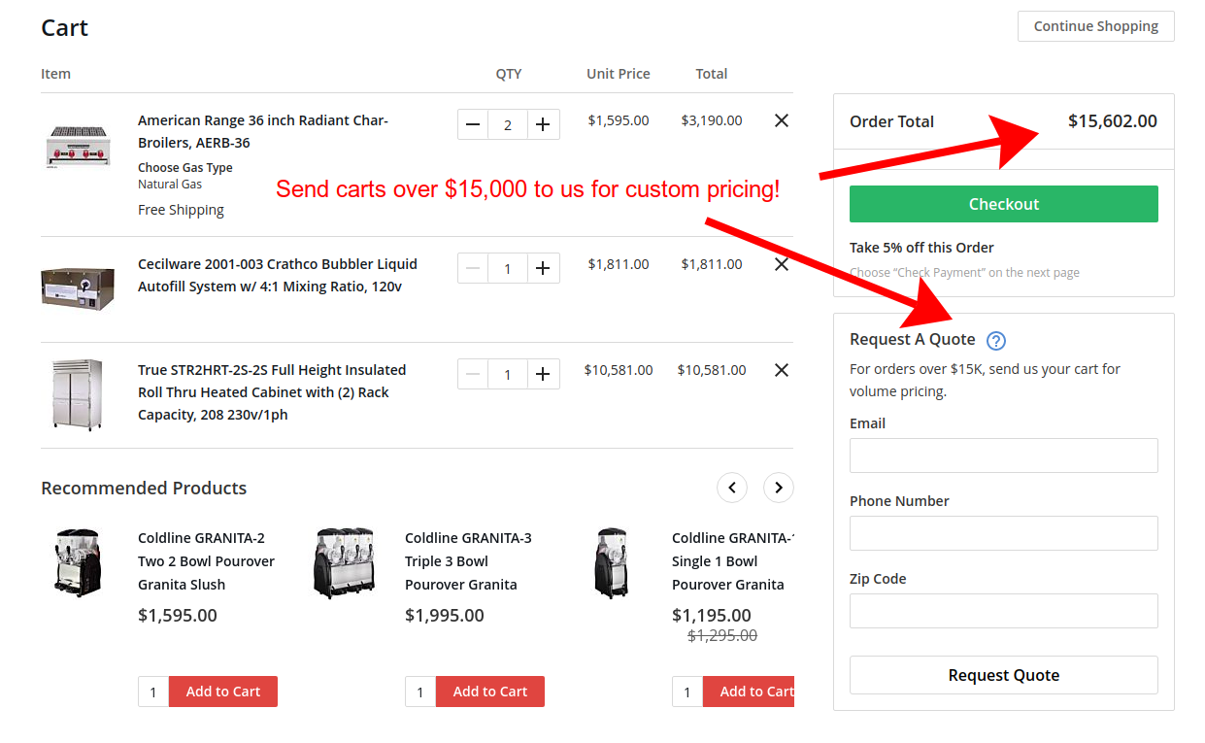1205x743 pixels.
Task: Open Coldline GRANITA-2 Two Bowl product link
Action: pyautogui.click(x=206, y=561)
